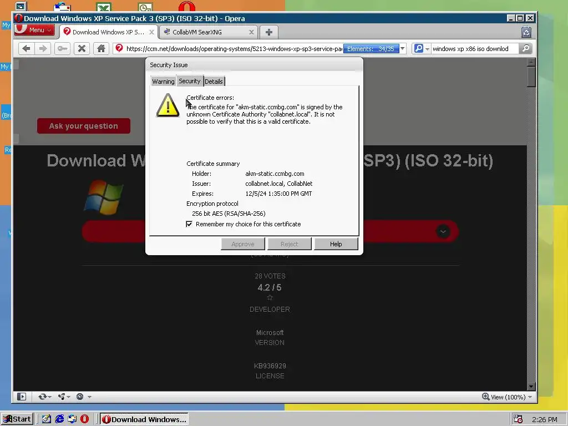The width and height of the screenshot is (568, 426).
Task: Click in the URL address field
Action: pyautogui.click(x=234, y=49)
